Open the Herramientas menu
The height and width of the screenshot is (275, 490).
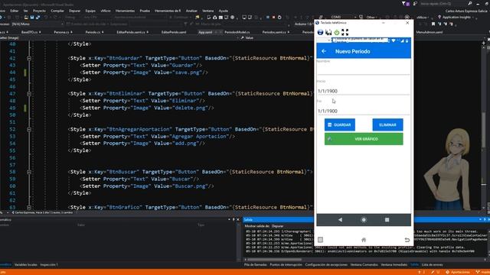(x=125, y=11)
